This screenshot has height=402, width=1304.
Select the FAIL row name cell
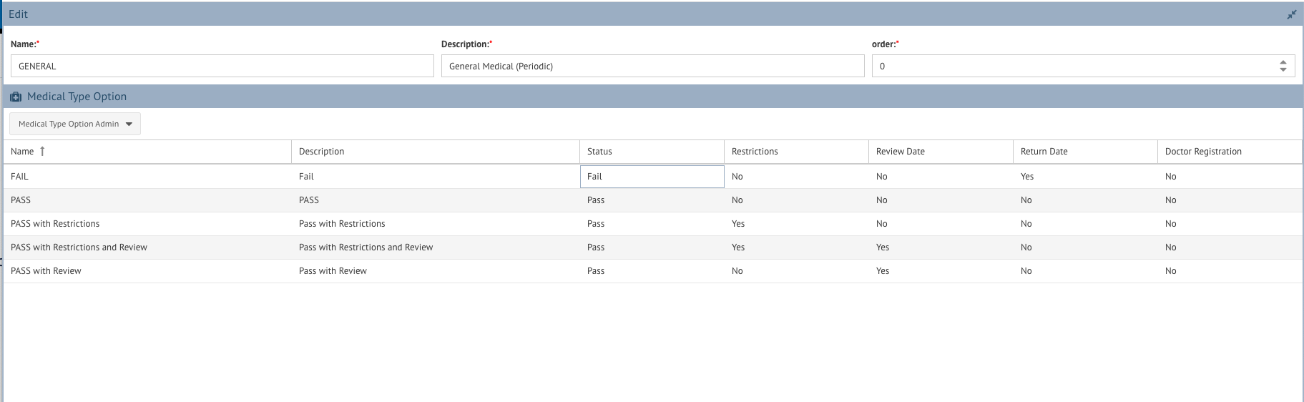147,177
